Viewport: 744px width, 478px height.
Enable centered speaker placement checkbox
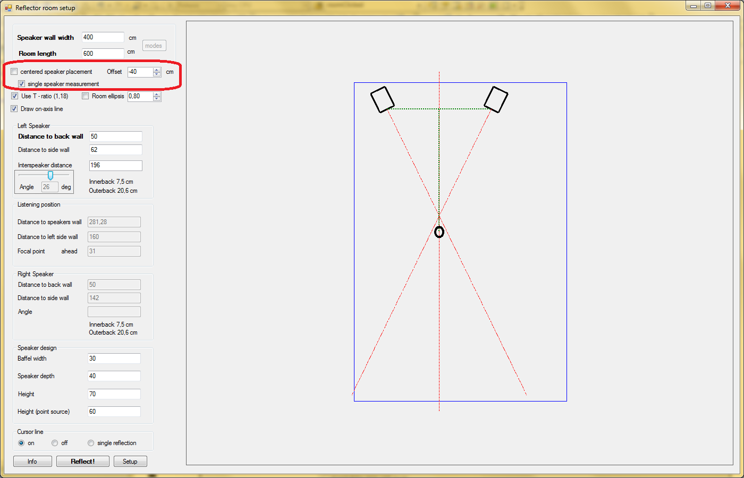(14, 72)
